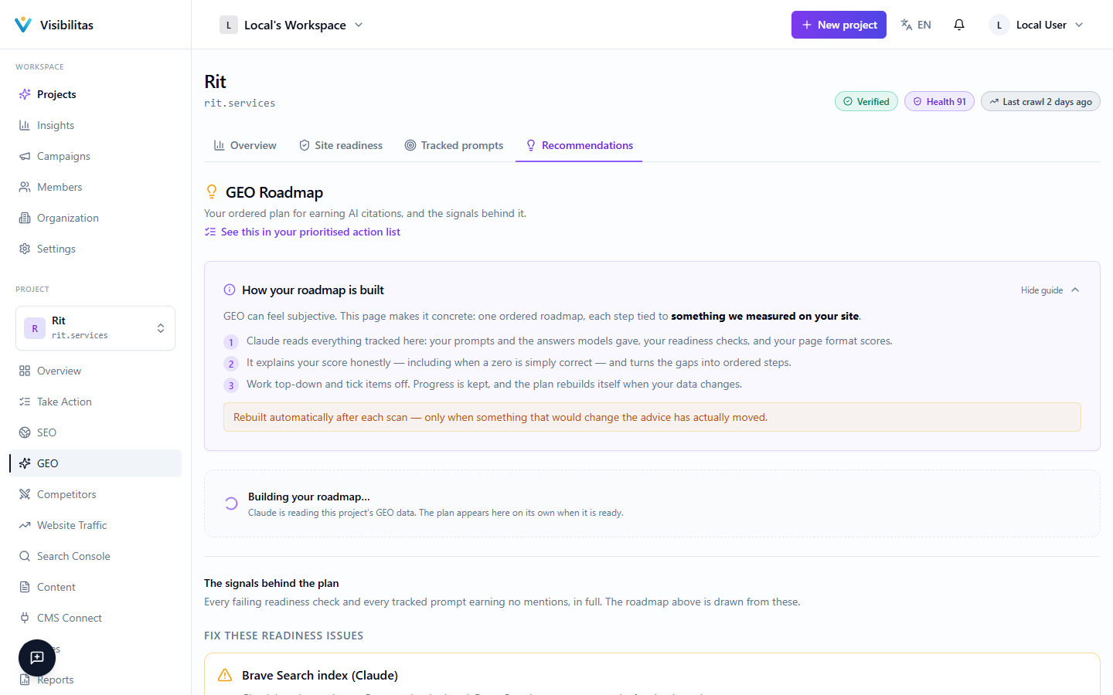Click the Organization building icon

coord(25,218)
